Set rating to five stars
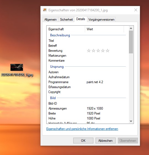This screenshot has width=149, height=155. click(x=107, y=51)
